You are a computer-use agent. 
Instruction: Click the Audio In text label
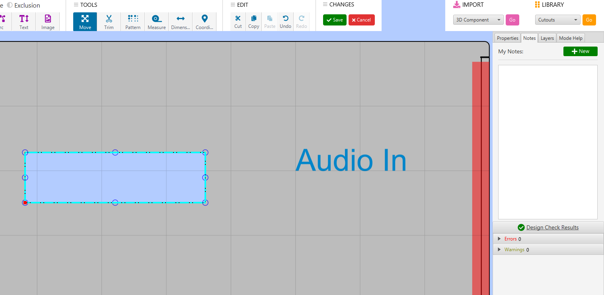351,160
